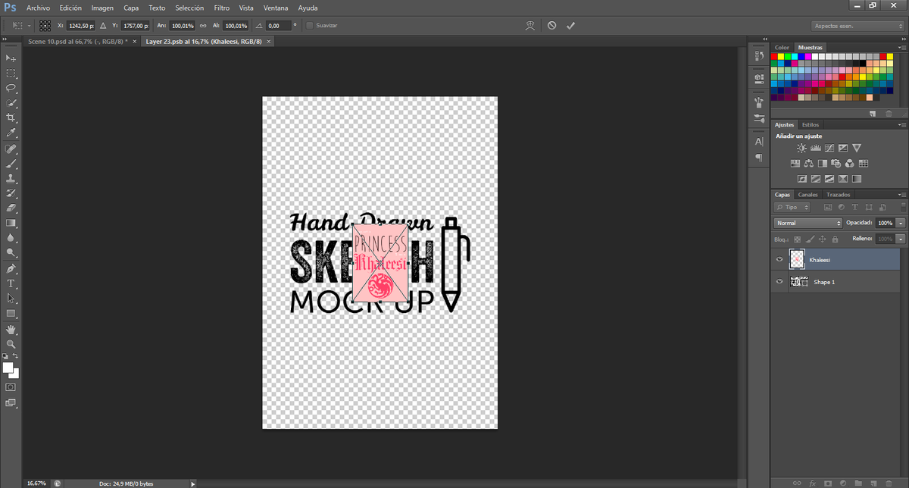Select the Lasso tool
This screenshot has width=909, height=488.
click(11, 88)
